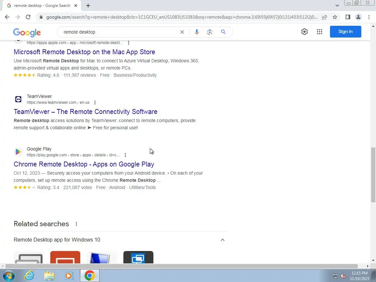Open more options for teamviewer.com result
This screenshot has width=376, height=282.
tap(95, 102)
